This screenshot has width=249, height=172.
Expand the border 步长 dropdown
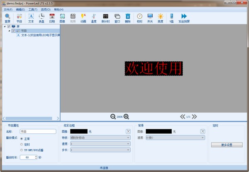tap(100, 150)
